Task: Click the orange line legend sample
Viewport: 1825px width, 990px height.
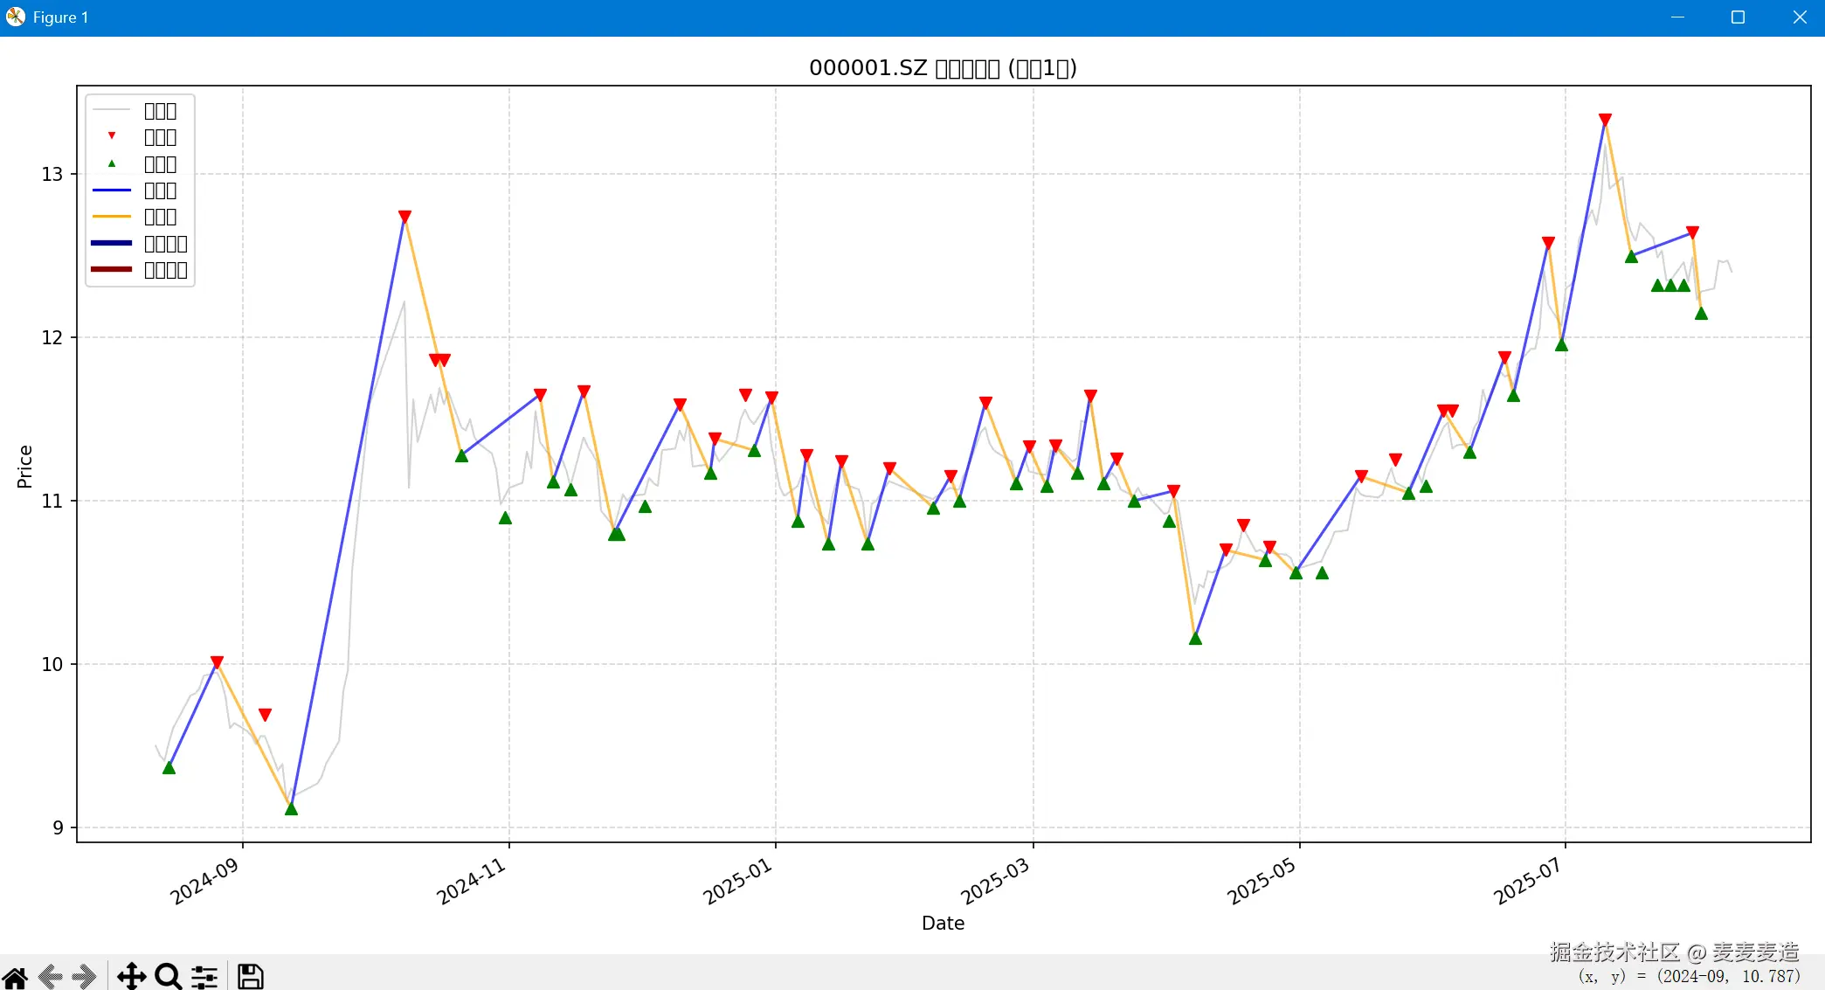Action: point(112,216)
